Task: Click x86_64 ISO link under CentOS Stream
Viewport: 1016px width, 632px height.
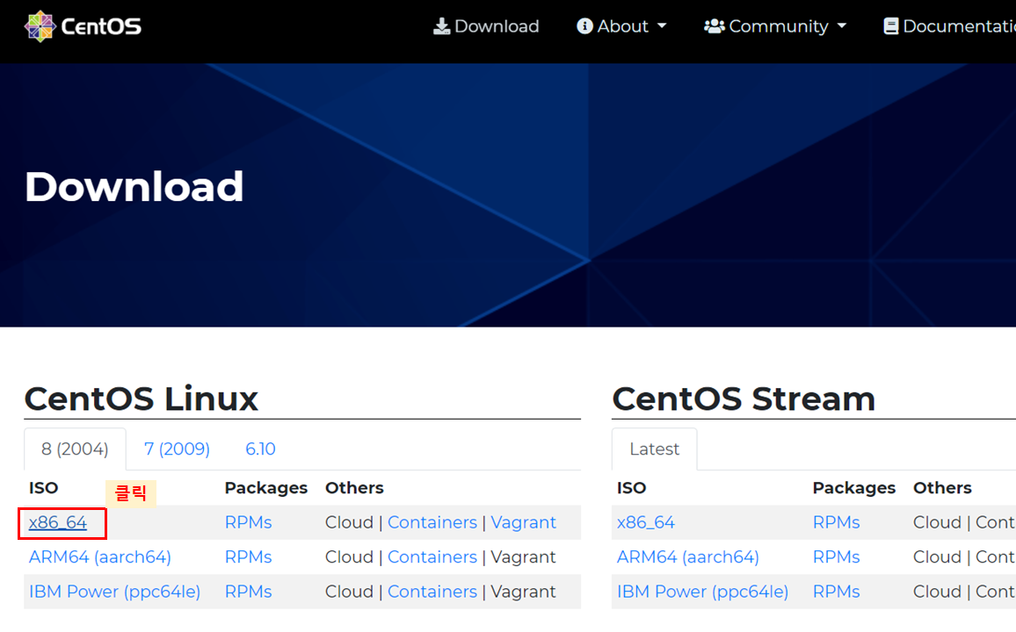Action: 646,522
